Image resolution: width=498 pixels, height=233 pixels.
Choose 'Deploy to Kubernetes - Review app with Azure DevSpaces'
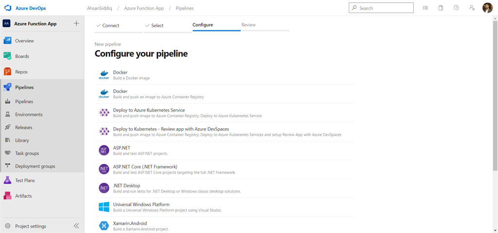point(224,132)
